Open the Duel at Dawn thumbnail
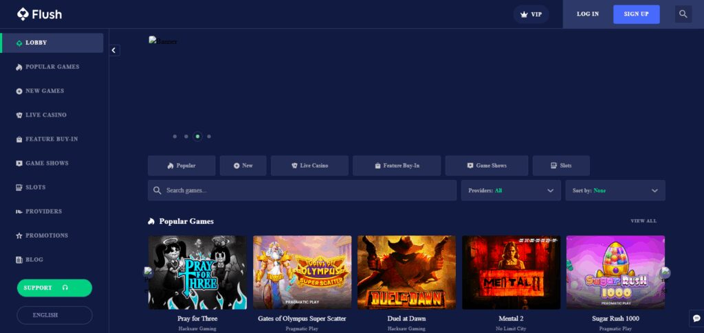The width and height of the screenshot is (704, 333). [407, 273]
